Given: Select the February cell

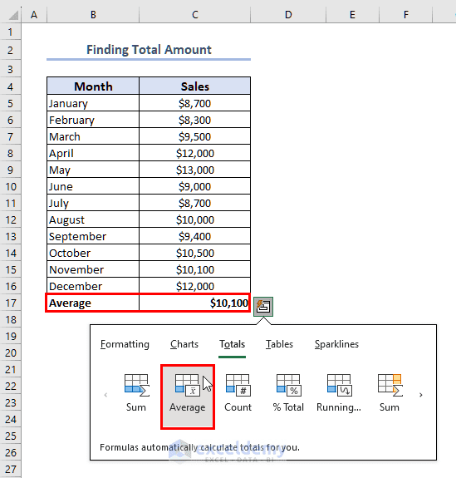Looking at the screenshot, I should point(93,120).
